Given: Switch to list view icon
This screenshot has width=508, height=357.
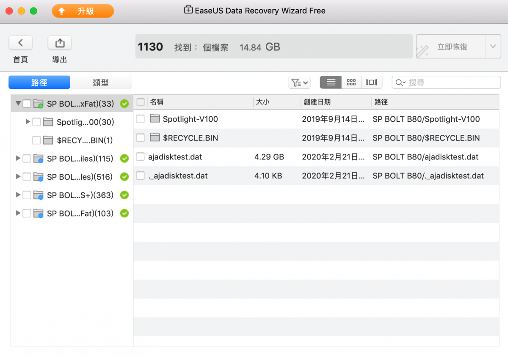Looking at the screenshot, I should (331, 82).
